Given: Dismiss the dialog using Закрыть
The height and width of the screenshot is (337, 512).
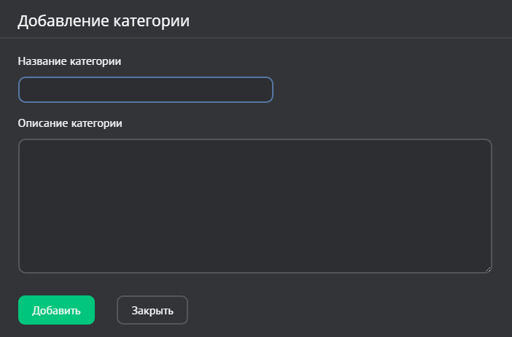Looking at the screenshot, I should pos(152,310).
